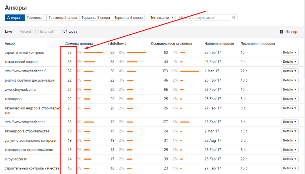The height and width of the screenshot is (174, 305).
Task: Click orange referring pages bar for http://www.stroynadzor.ru/
Action: (x=190, y=71)
